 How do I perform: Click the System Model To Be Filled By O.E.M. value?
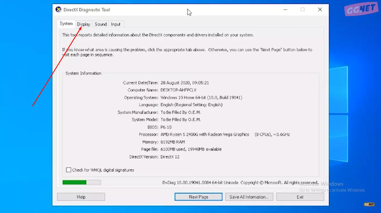(181, 119)
